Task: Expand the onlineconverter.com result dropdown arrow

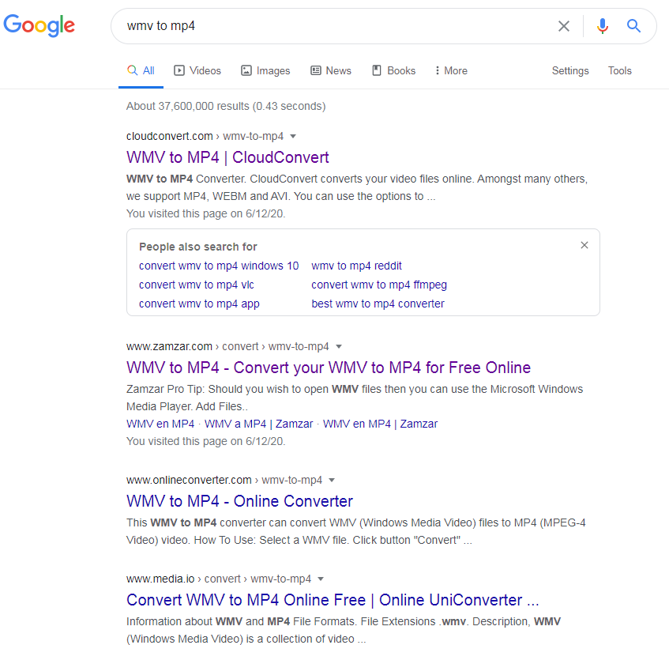Action: point(332,481)
